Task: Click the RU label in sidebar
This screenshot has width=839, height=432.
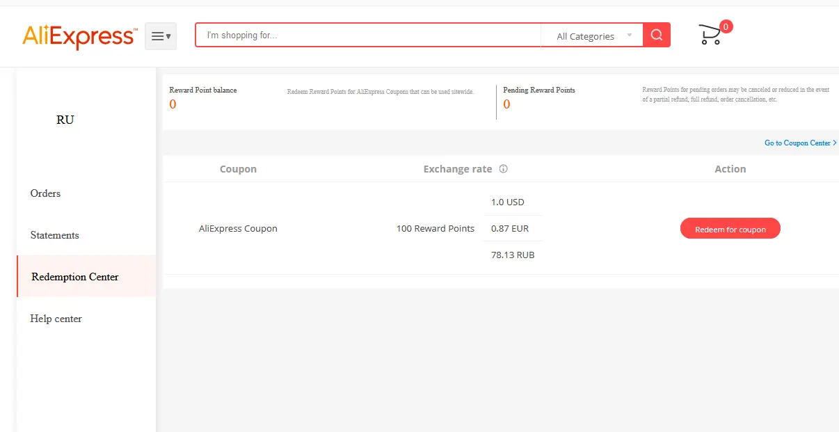Action: (x=65, y=120)
